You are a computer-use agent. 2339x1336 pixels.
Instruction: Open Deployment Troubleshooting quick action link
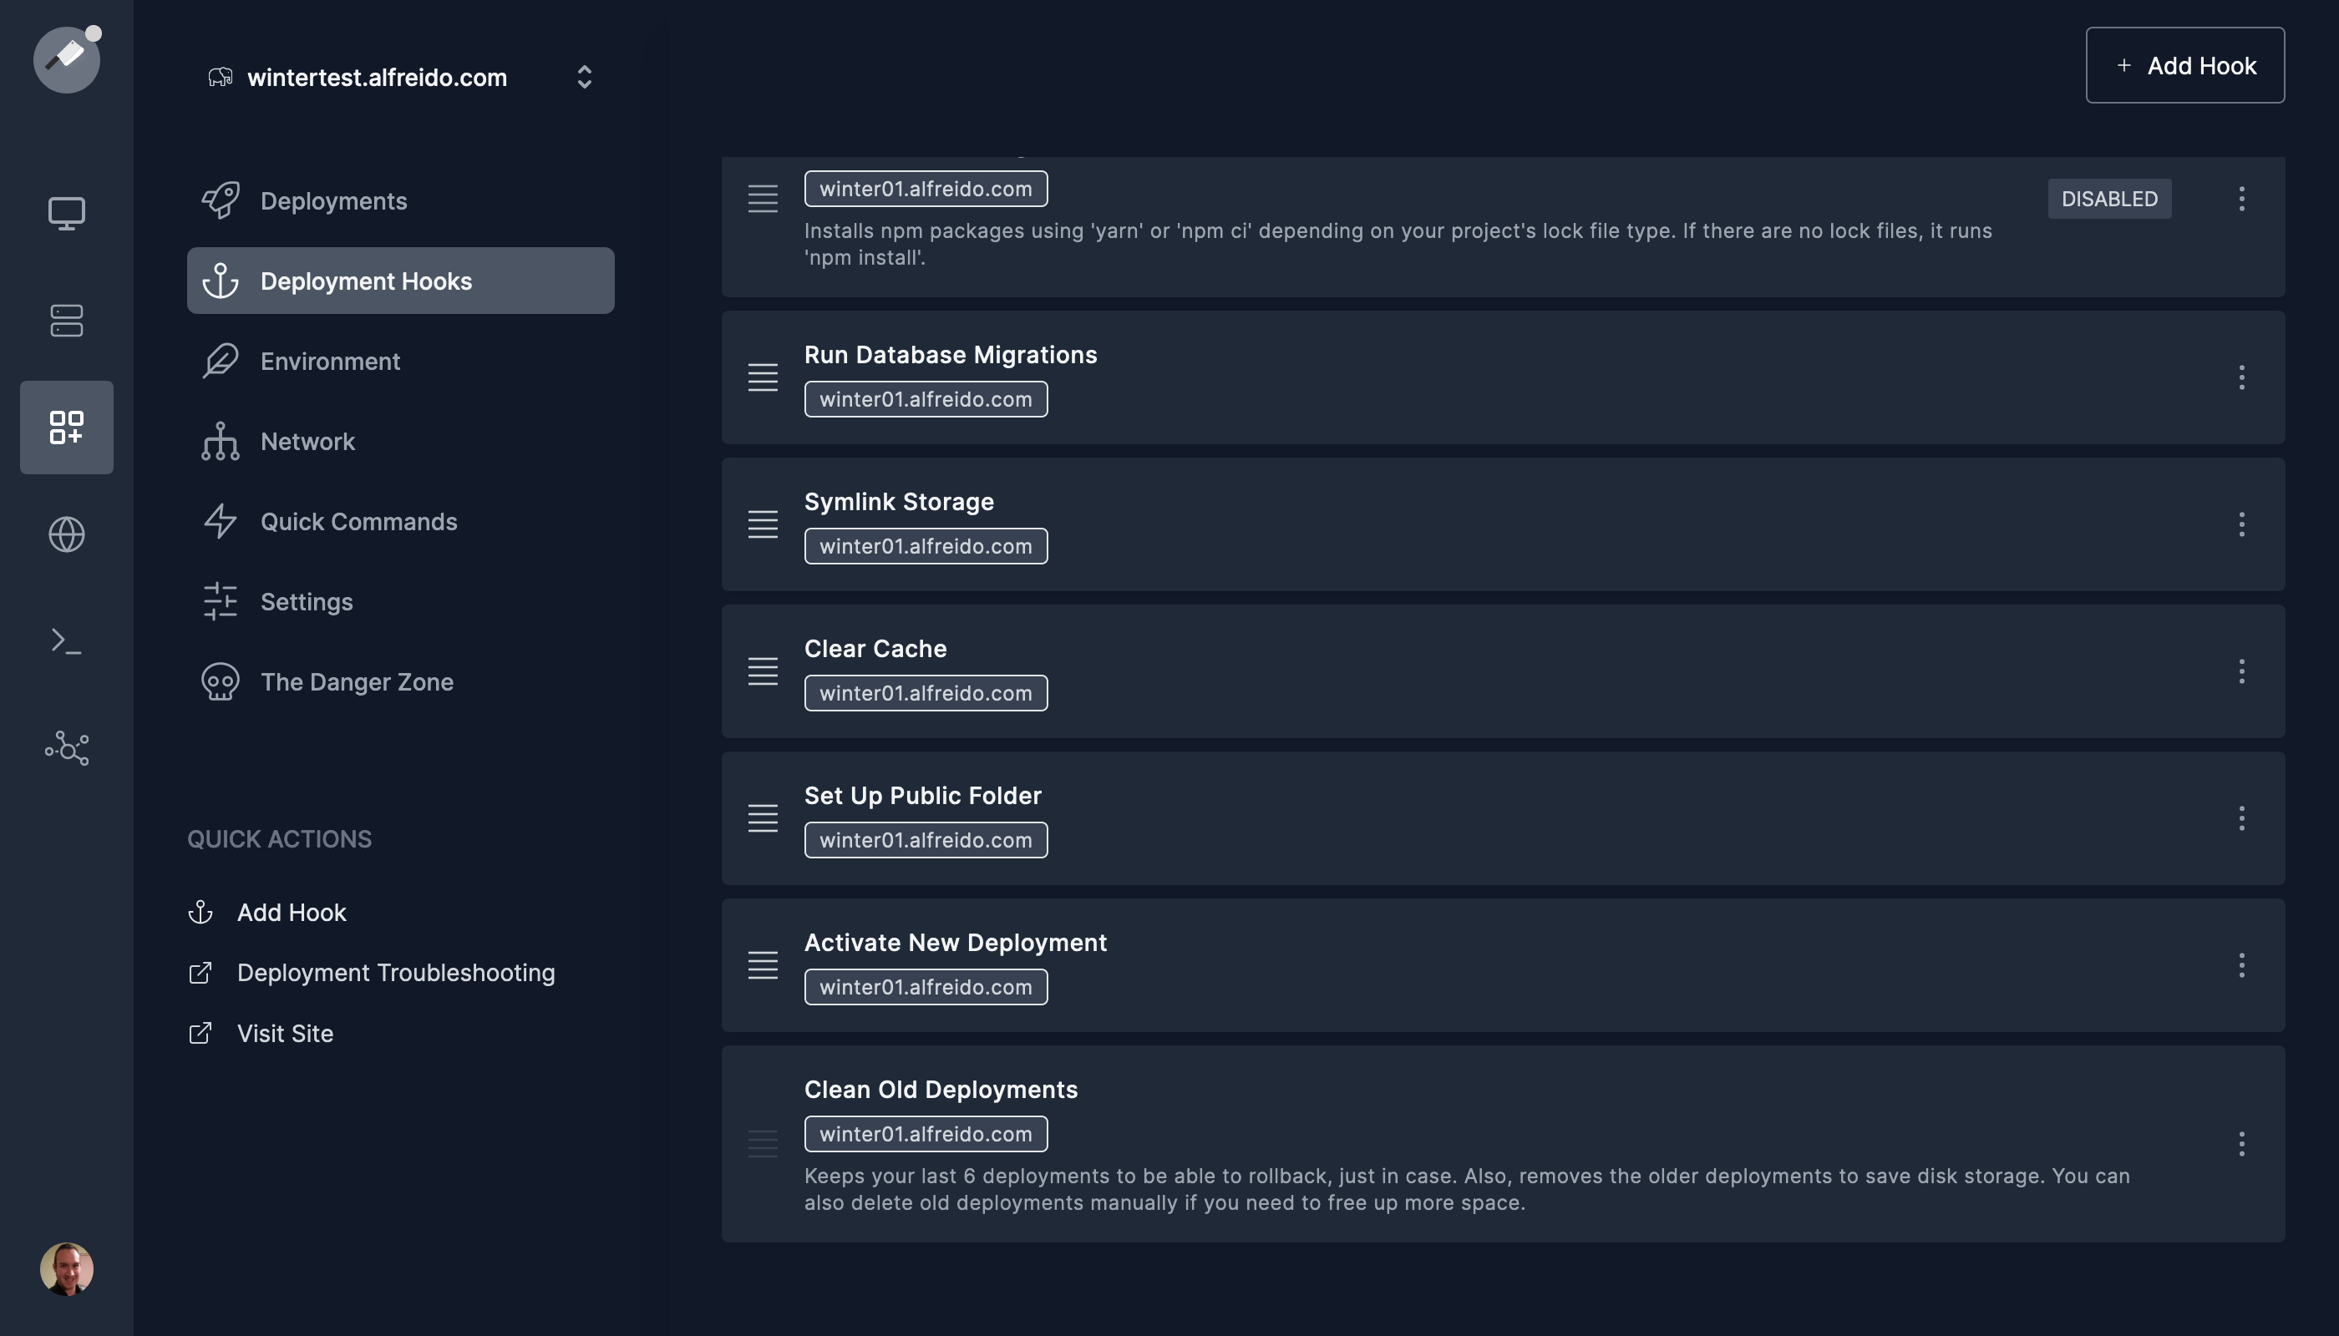[x=395, y=973]
